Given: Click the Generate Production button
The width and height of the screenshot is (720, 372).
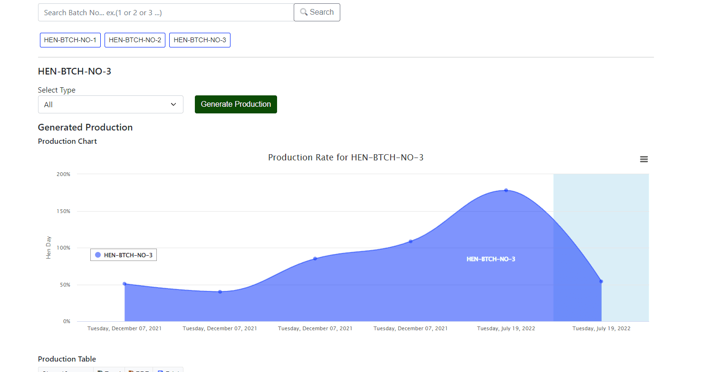Looking at the screenshot, I should (x=236, y=104).
